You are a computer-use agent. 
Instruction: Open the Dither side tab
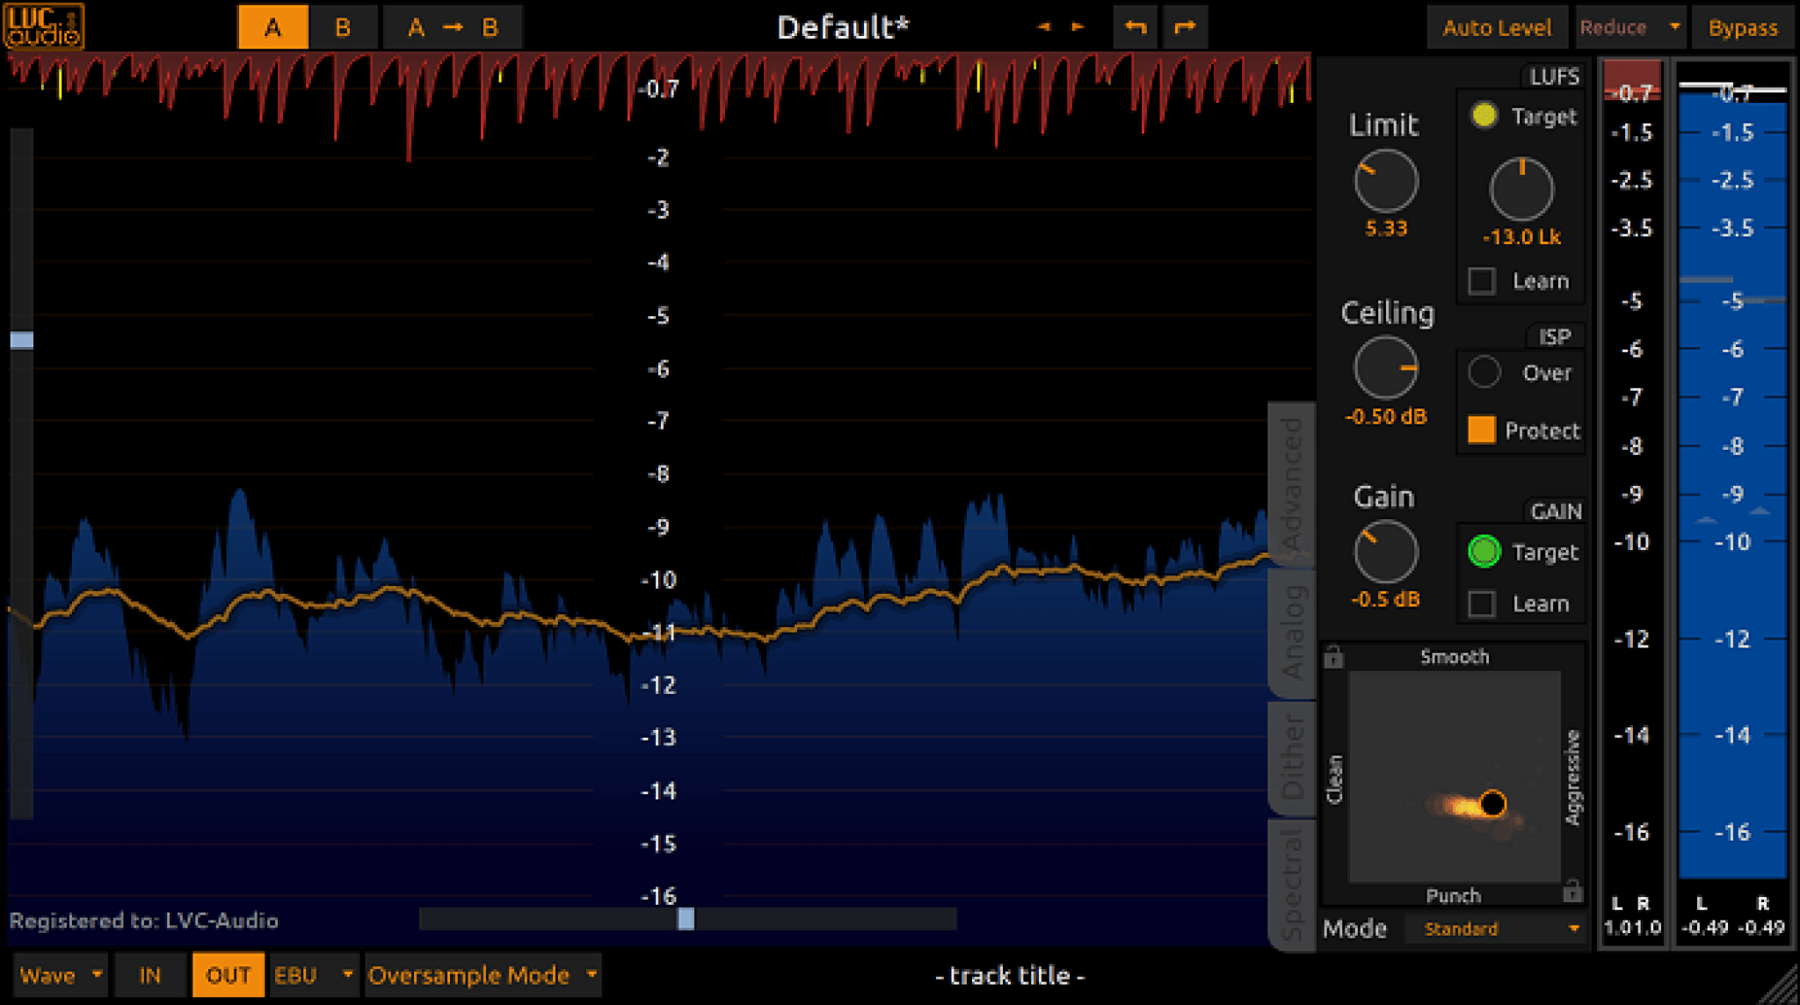1291,756
